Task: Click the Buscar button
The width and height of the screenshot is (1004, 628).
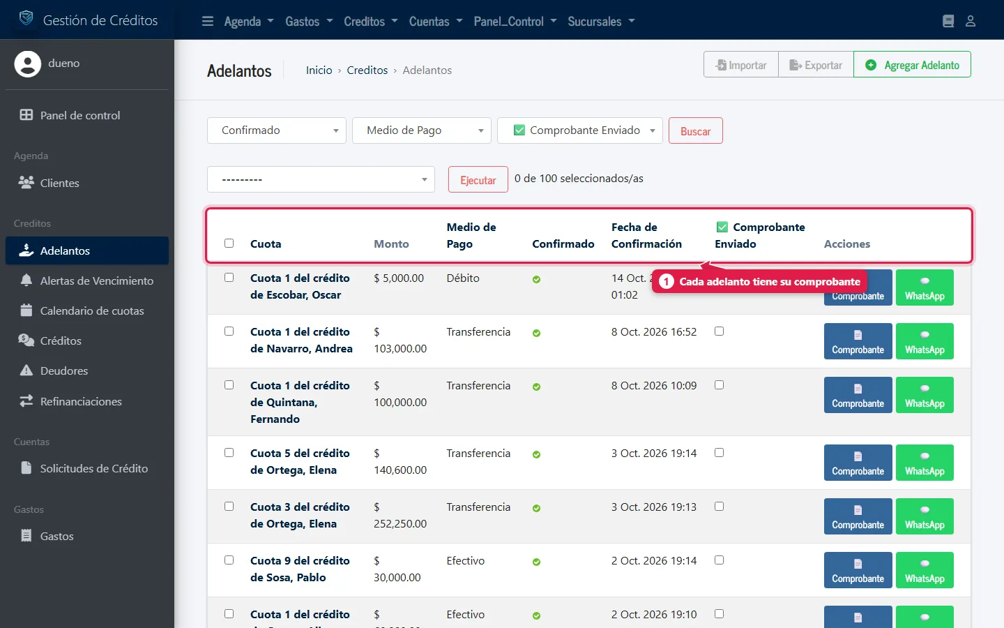Action: pyautogui.click(x=696, y=131)
